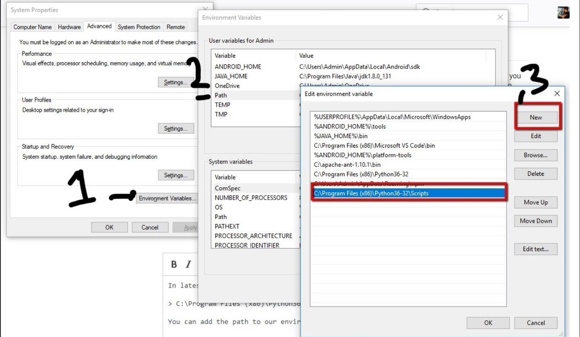Screen dimensions: 580x337
Task: Click the Variable column header in User variables
Action: click(x=254, y=56)
